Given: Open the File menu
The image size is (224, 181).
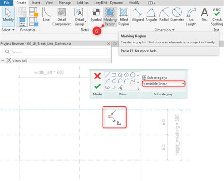Looking at the screenshot, I should [7, 3].
